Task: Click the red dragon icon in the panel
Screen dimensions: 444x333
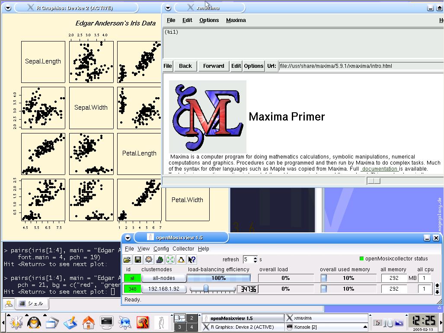Action: tap(143, 323)
